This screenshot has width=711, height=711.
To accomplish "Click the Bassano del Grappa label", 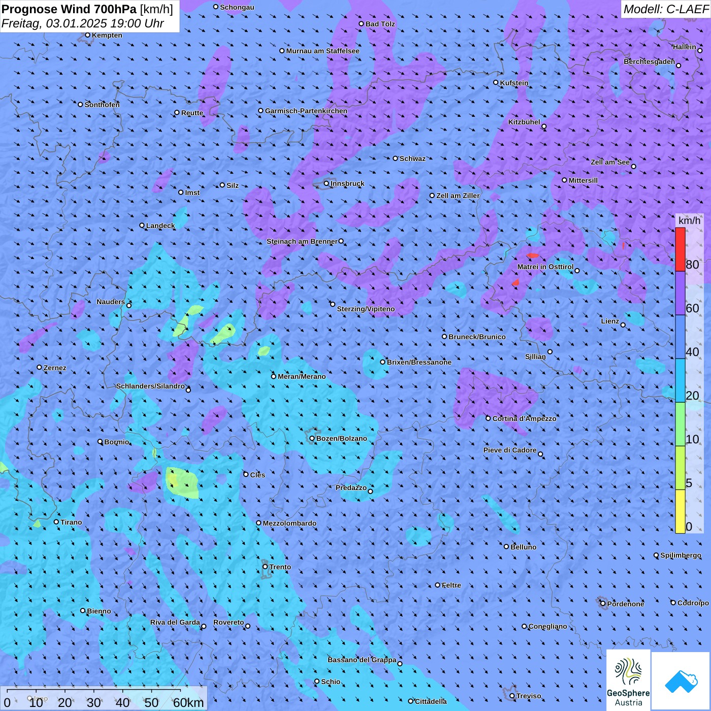I will coord(362,660).
